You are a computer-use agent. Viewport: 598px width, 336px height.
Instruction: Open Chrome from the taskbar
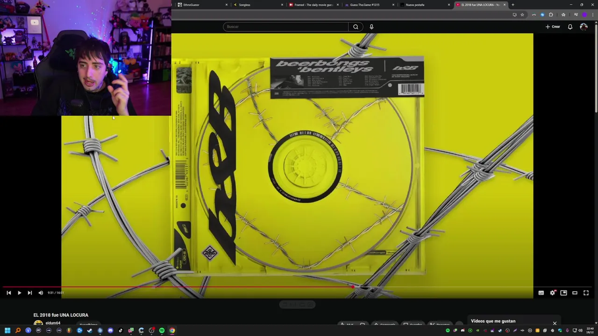tap(172, 330)
